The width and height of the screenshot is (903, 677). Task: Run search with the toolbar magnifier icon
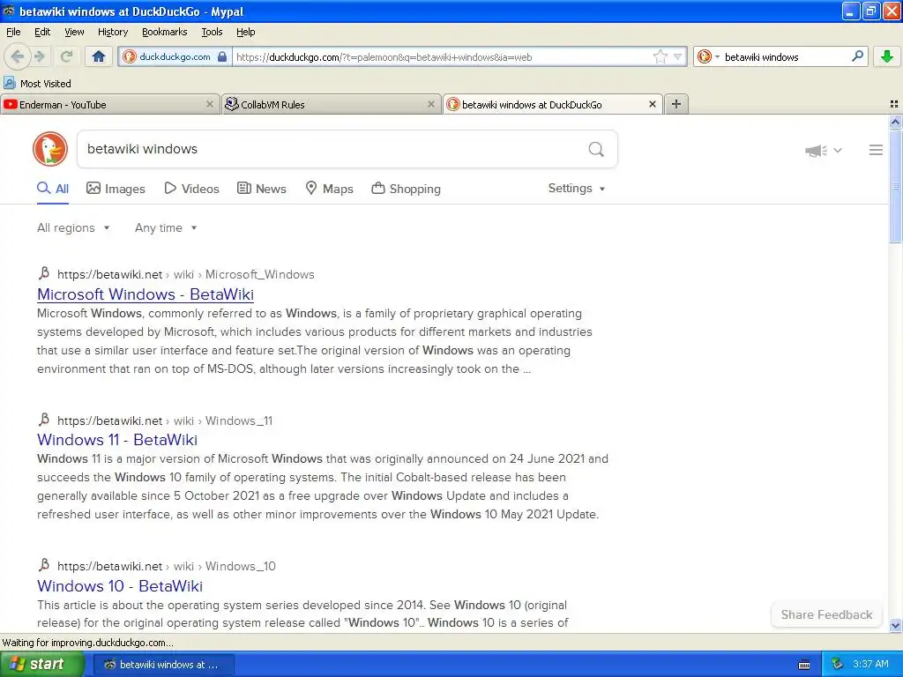coord(857,56)
